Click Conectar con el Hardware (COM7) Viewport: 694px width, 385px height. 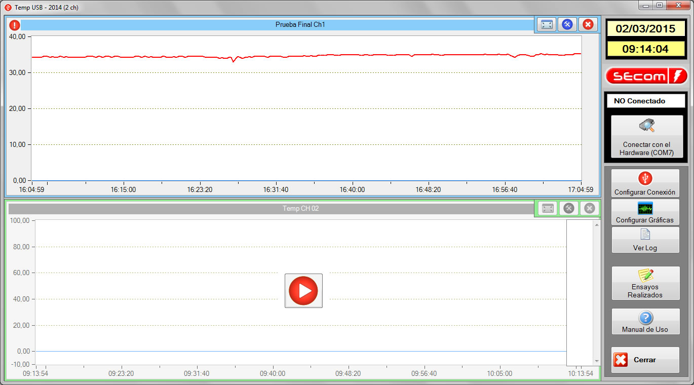(x=646, y=136)
